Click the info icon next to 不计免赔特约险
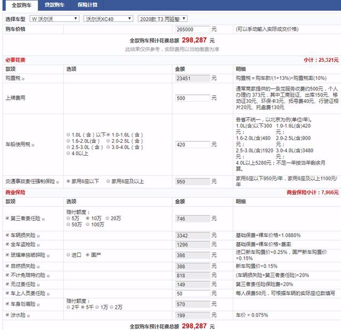The image size is (341, 330). pyautogui.click(x=48, y=276)
